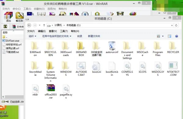Screen dimensions: 183x119
Task: Click the WinRAR Add (添加) toolbar icon
Action: pos(8,17)
